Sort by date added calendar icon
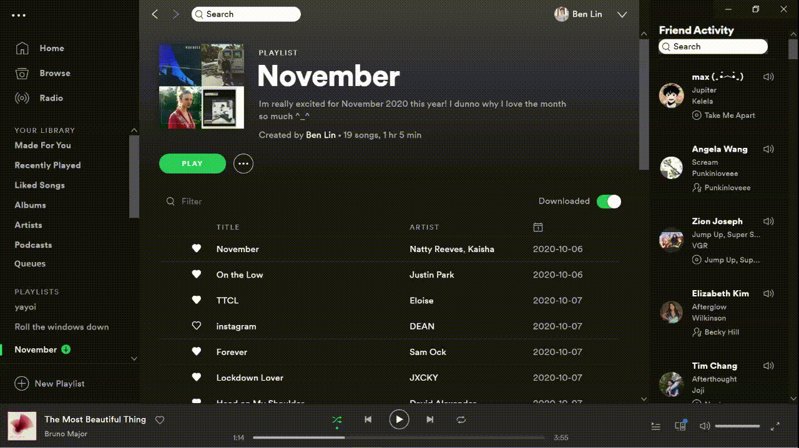Viewport: 799px width, 448px height. point(538,227)
